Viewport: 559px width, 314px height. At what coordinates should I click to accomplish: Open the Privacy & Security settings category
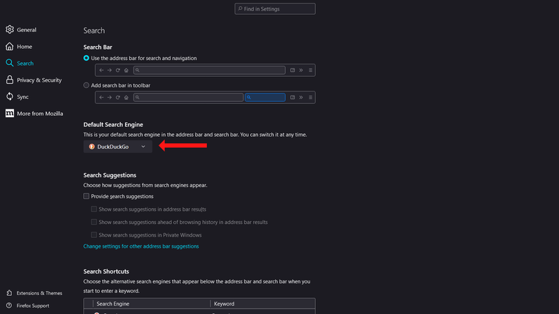point(39,80)
